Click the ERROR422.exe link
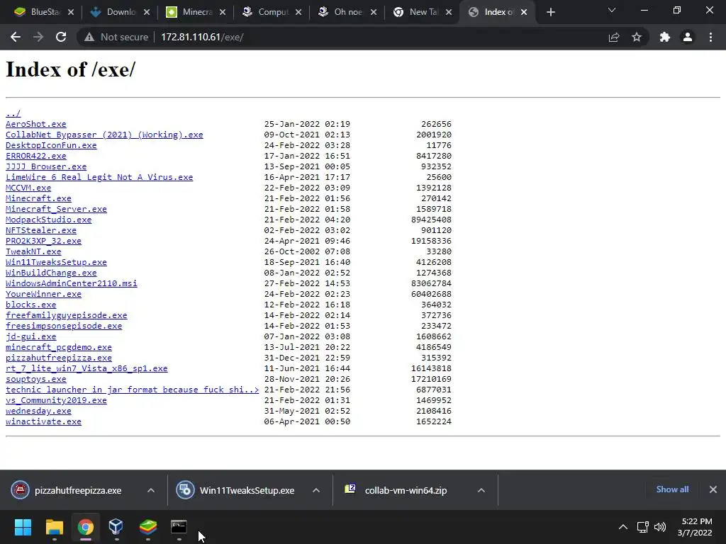 coord(35,156)
